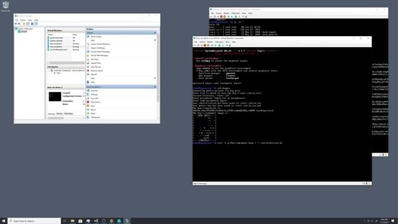The width and height of the screenshot is (398, 224).
Task: Click Pause action in Actions pane
Action: (x=93, y=110)
